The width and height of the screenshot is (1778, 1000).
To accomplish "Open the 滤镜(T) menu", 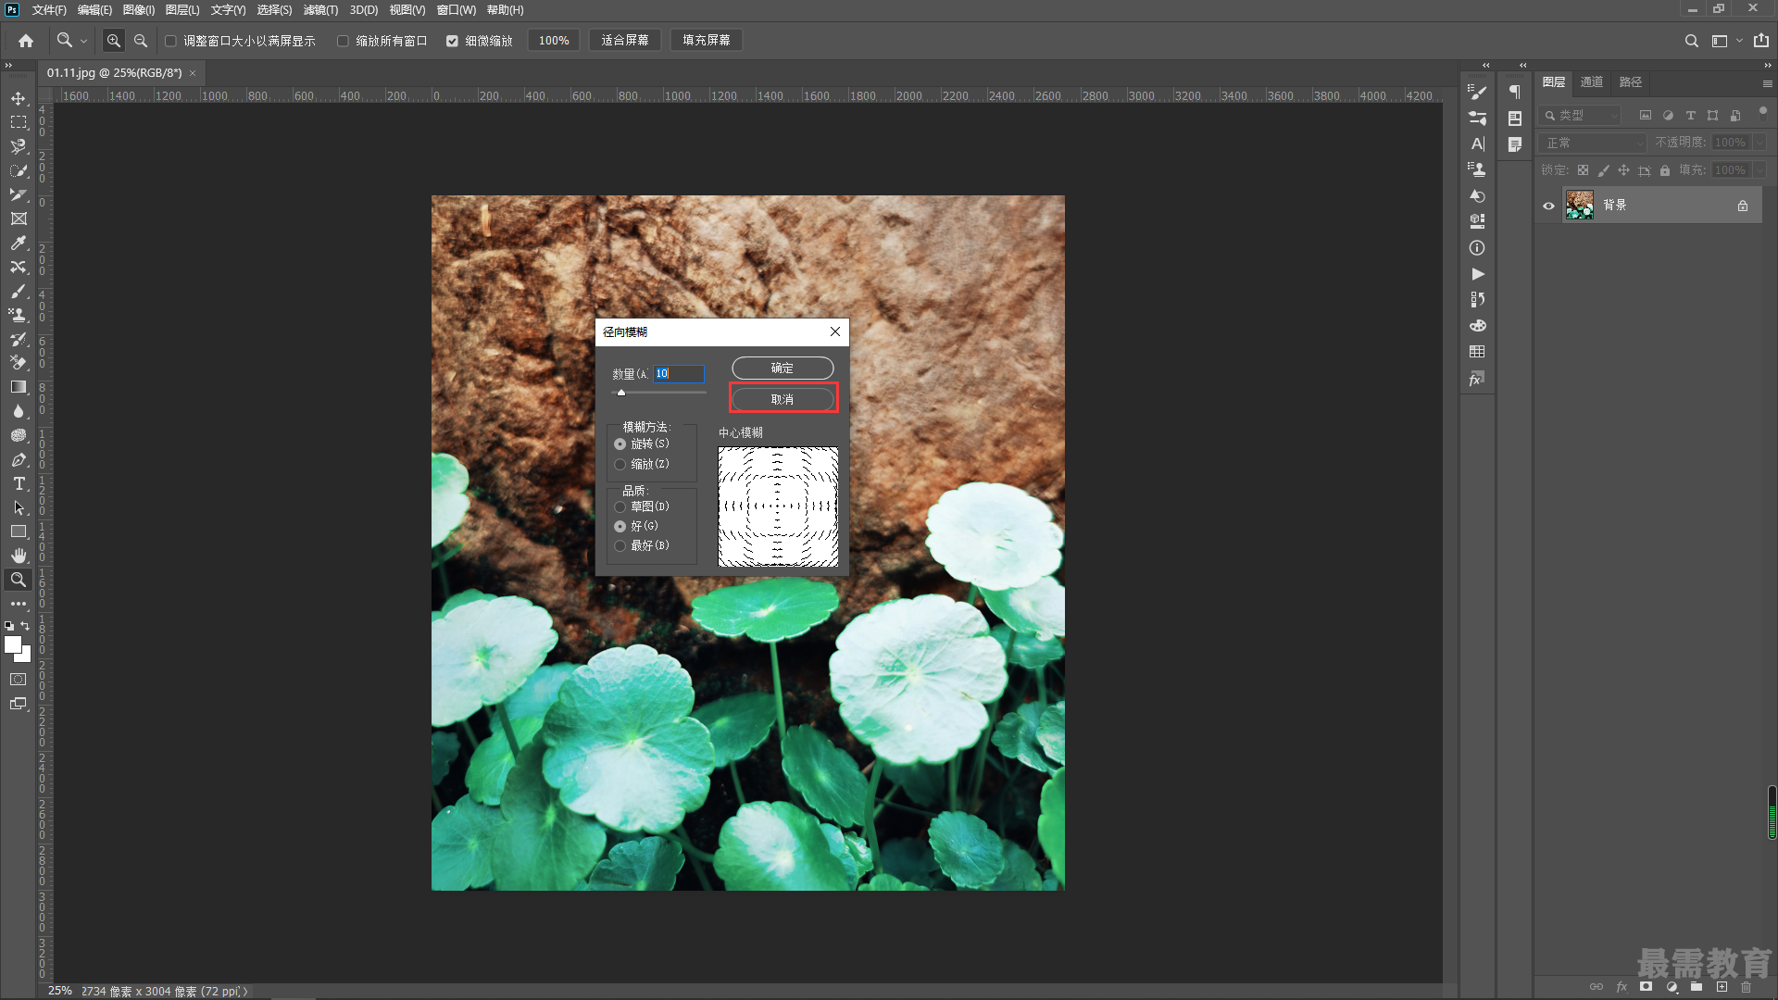I will [320, 10].
